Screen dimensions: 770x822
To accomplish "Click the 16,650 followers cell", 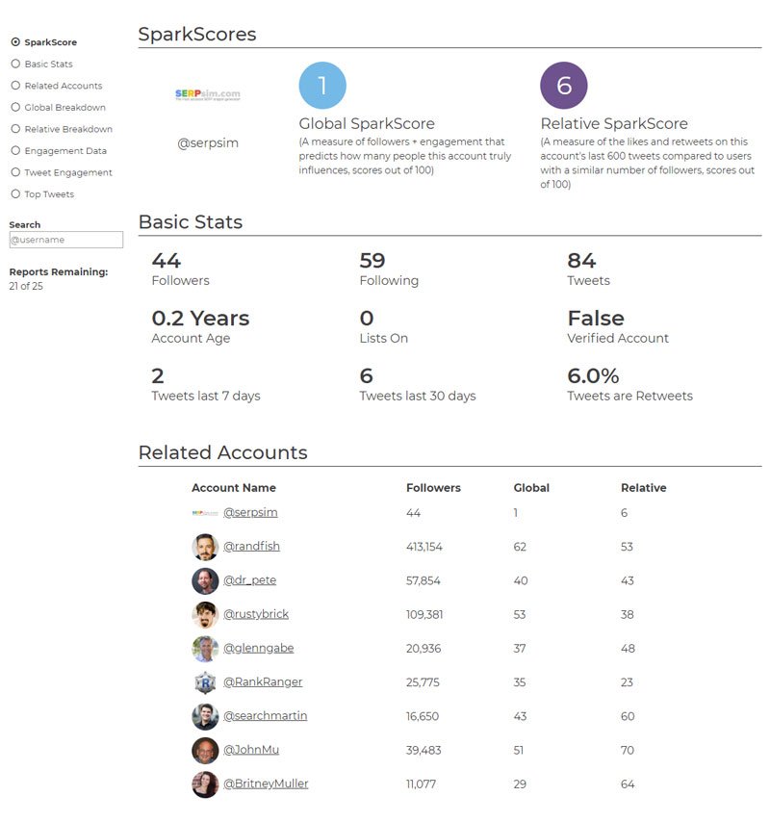I will click(423, 716).
